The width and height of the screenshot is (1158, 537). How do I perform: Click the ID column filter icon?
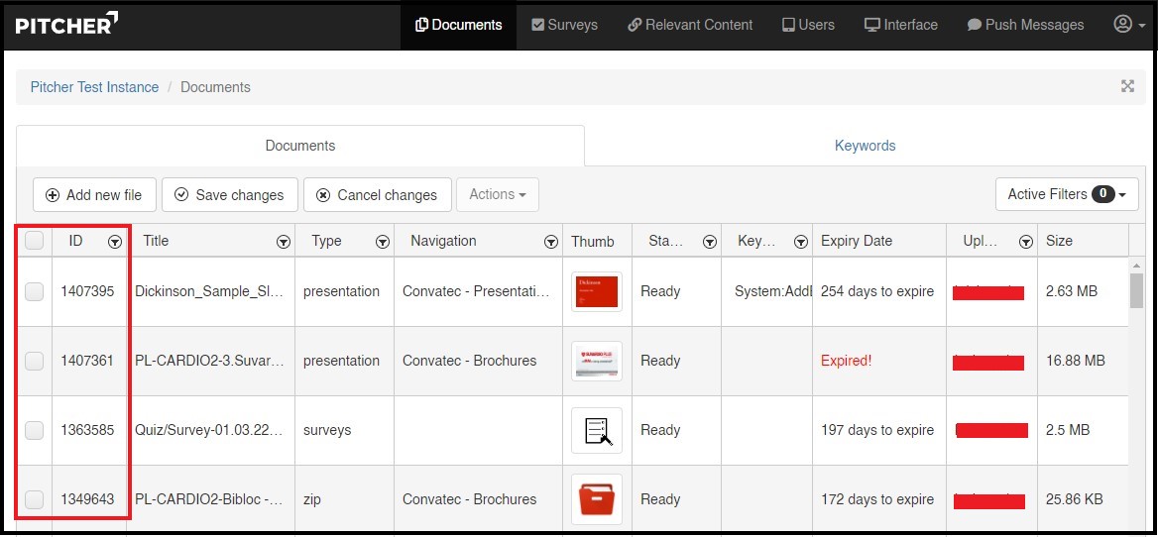[115, 242]
